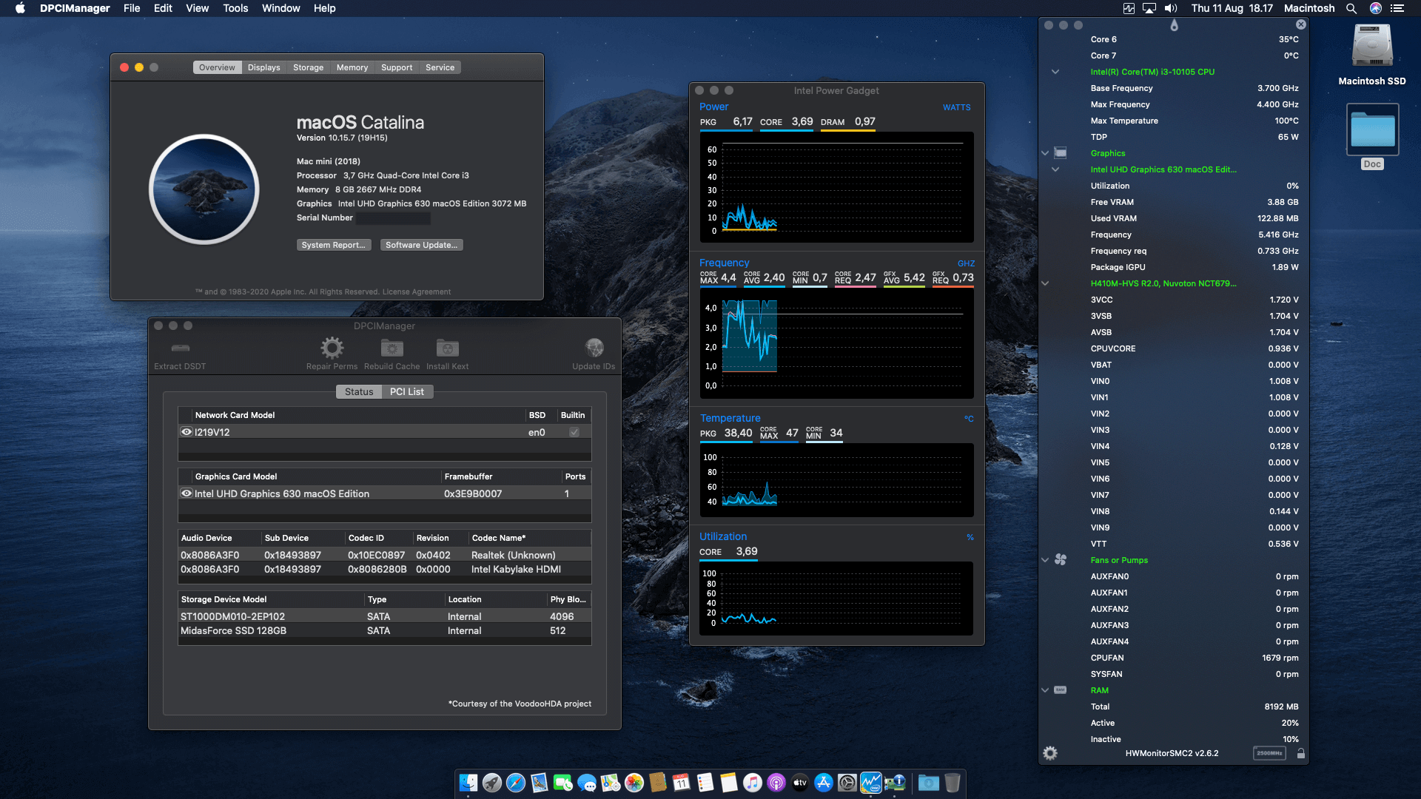
Task: Select the Repair Perms tool in DPCIManager
Action: [331, 348]
